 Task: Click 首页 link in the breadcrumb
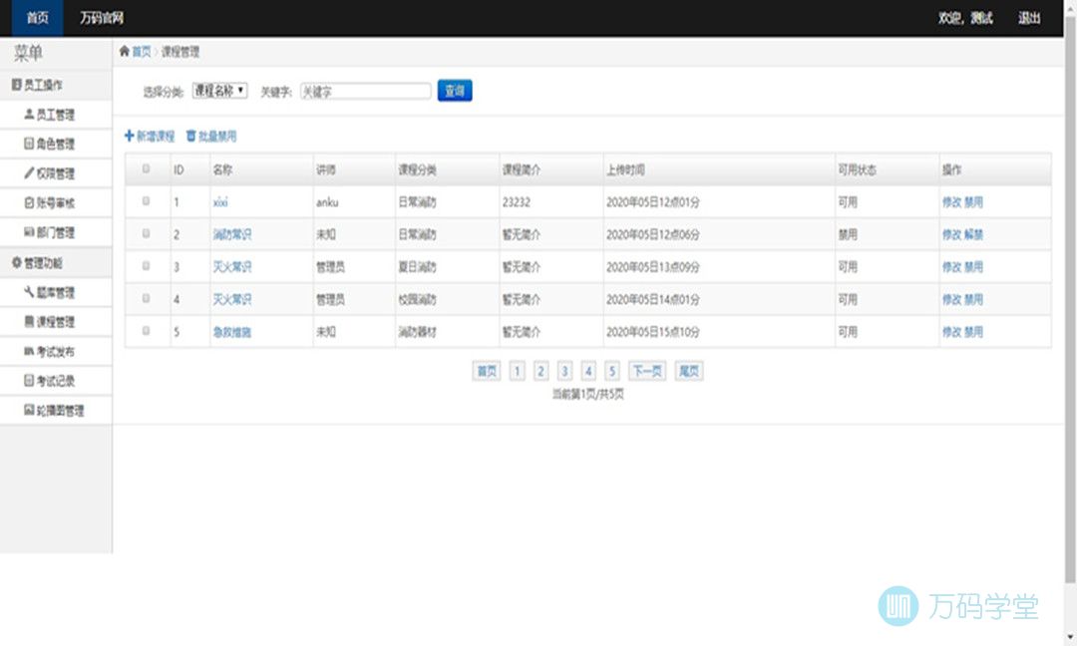click(x=142, y=52)
